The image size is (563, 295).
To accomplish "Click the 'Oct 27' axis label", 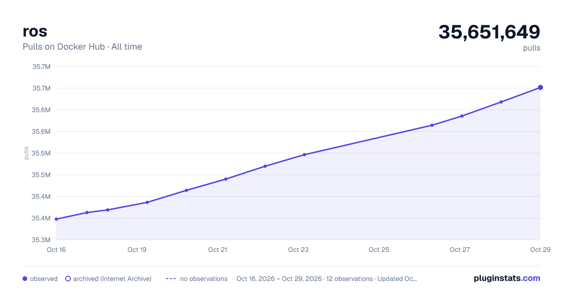I will coord(459,250).
